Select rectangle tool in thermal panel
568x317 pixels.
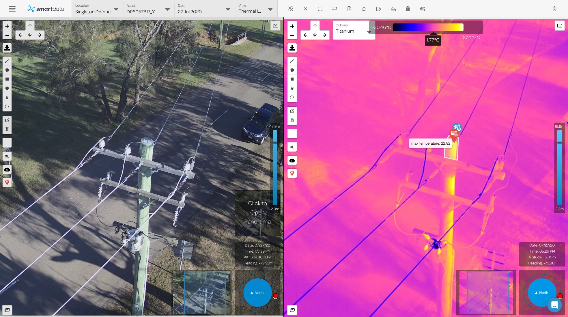tap(292, 79)
